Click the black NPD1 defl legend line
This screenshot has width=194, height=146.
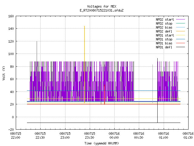[x=181, y=47]
